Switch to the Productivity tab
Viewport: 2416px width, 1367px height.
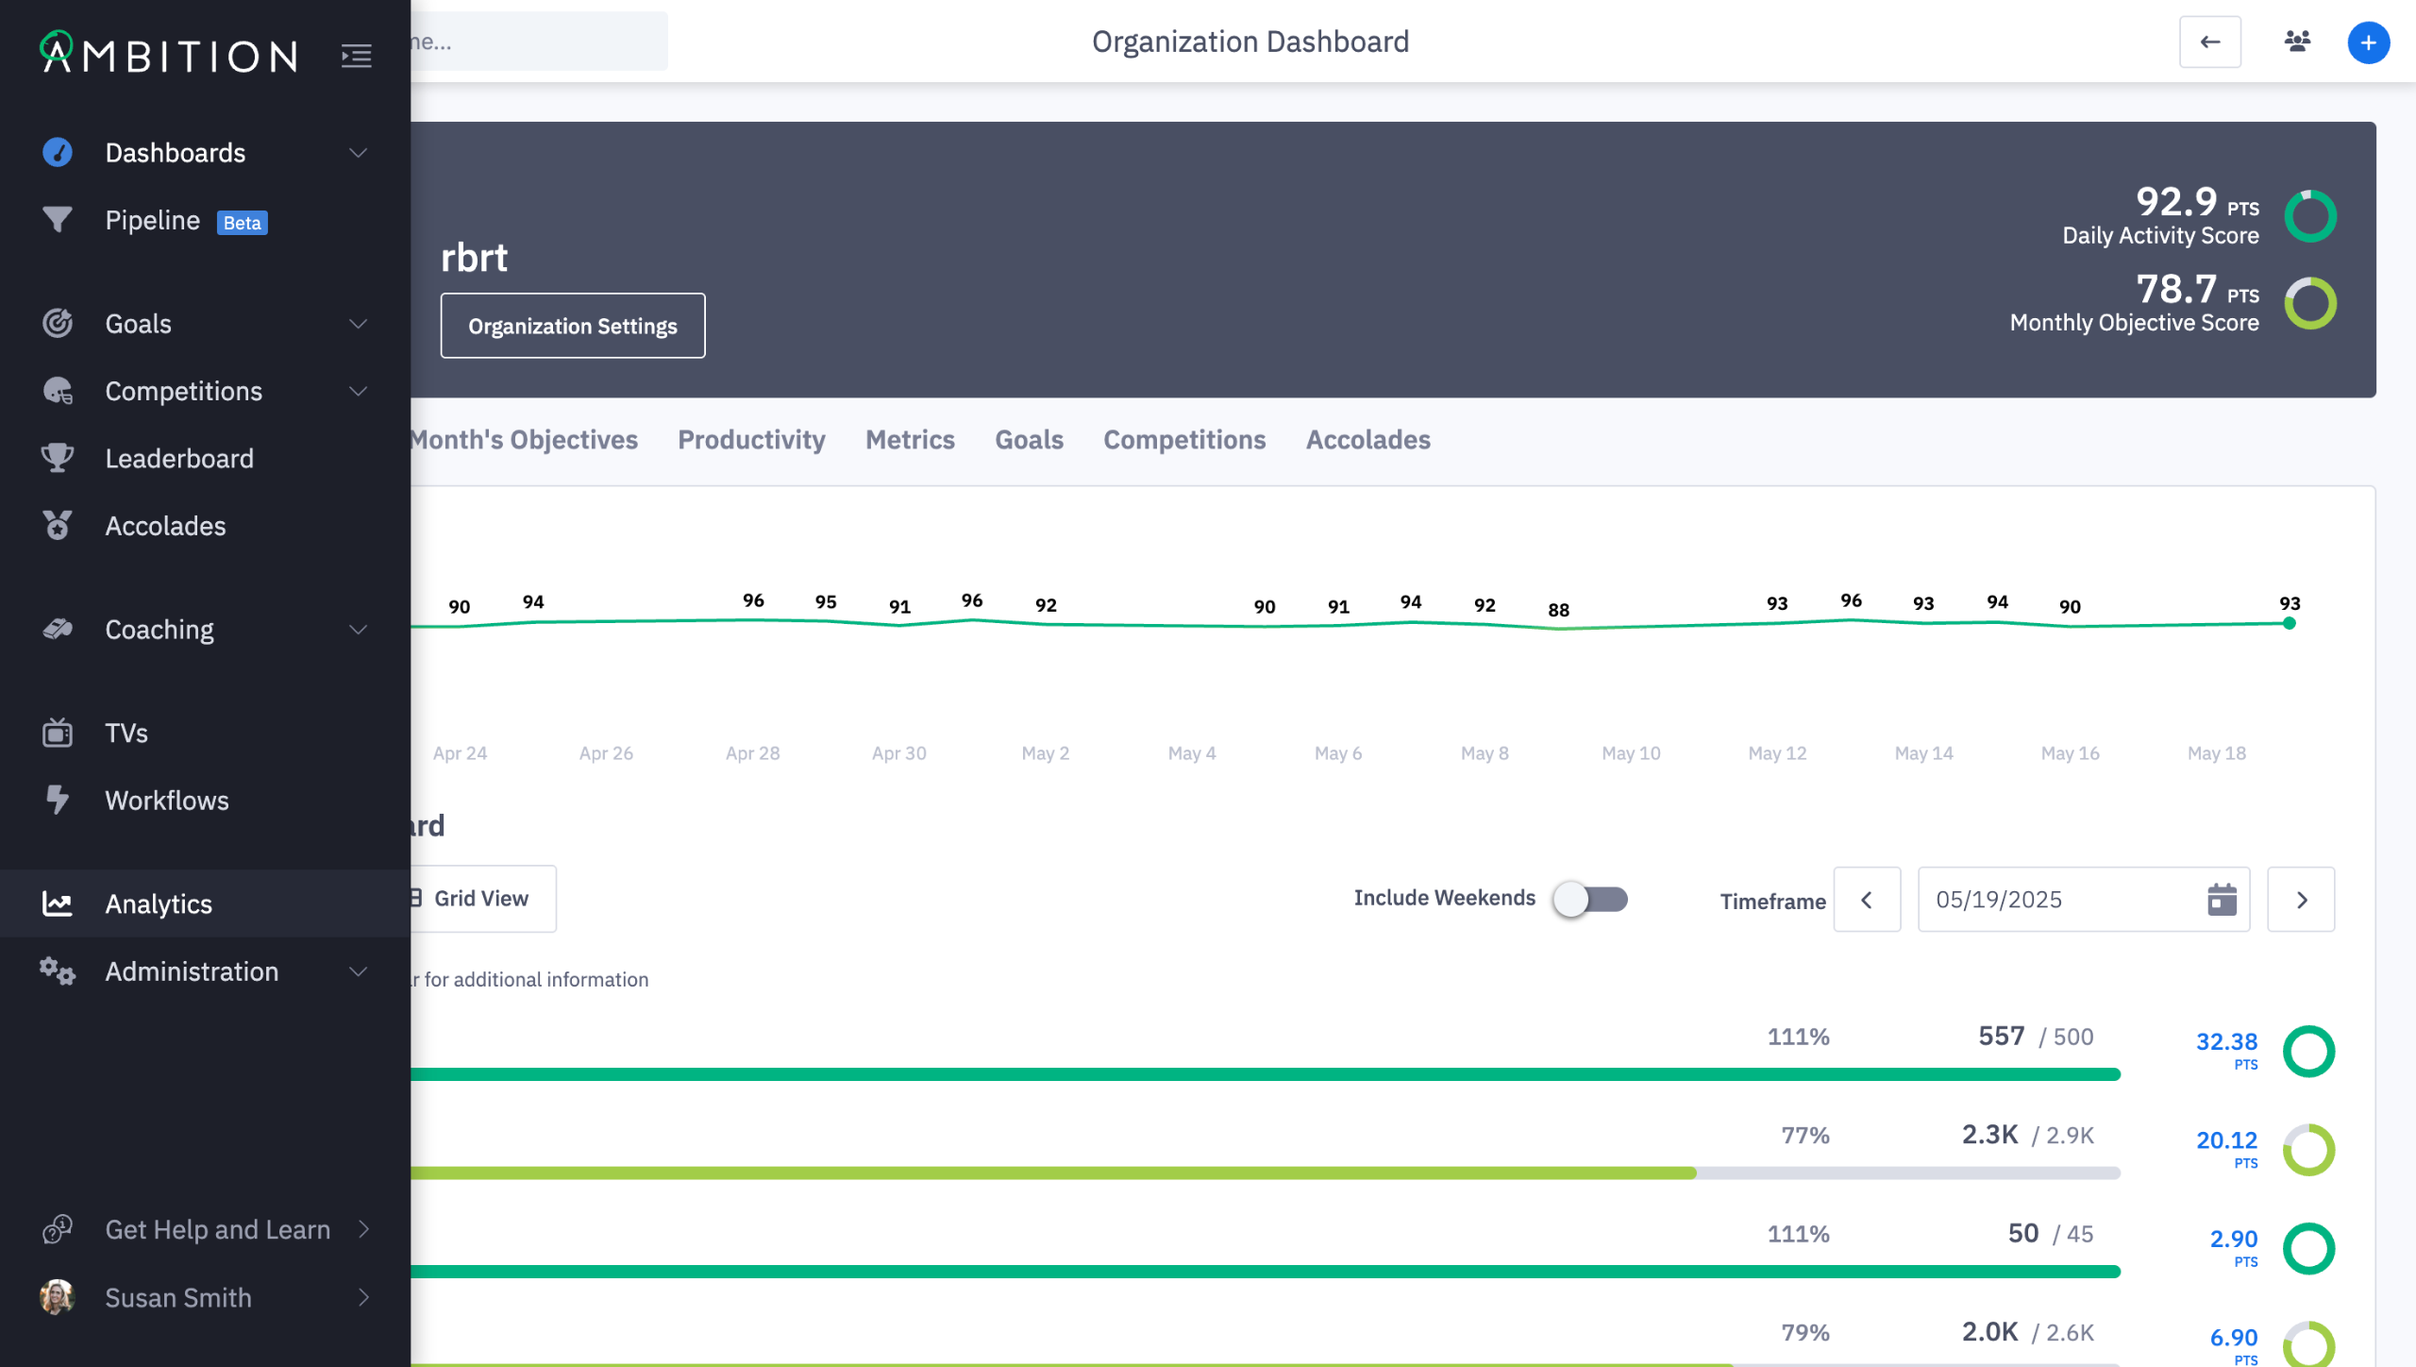point(751,440)
